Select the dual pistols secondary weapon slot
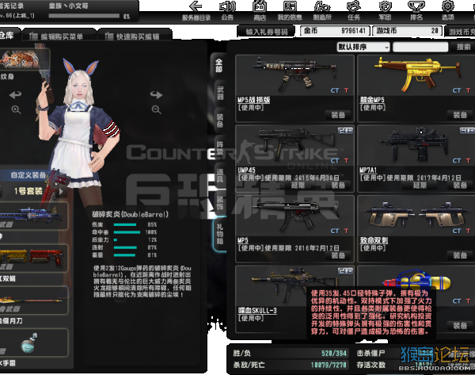The image size is (475, 375). 33,258
